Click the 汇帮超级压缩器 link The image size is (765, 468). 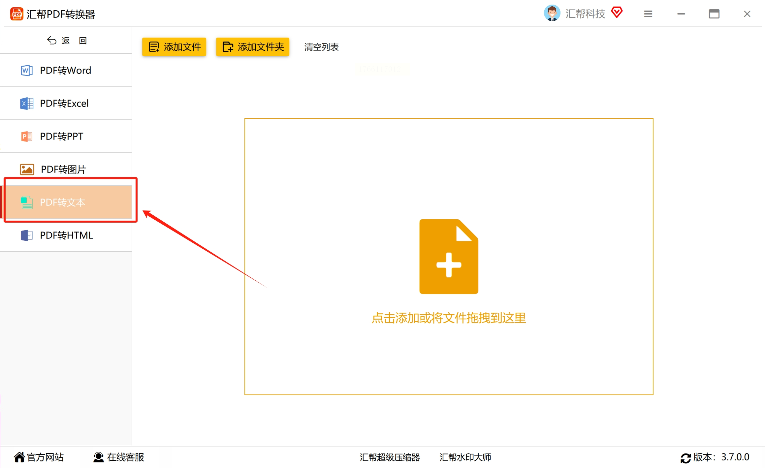(389, 457)
